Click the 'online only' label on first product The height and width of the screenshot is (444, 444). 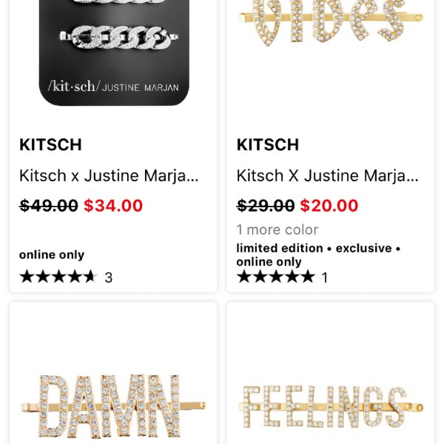(x=52, y=255)
